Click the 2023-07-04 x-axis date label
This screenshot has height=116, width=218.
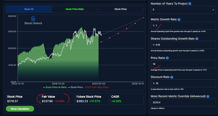[99, 84]
